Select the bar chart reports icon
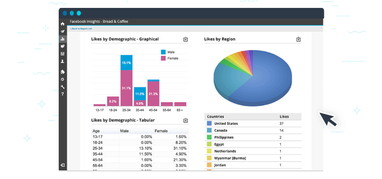Viewport: 382px width, 179px height. point(62,39)
